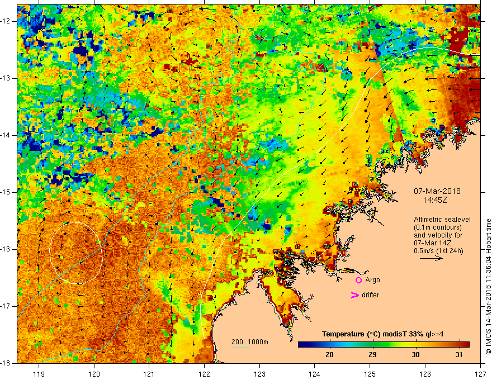Image resolution: width=492 pixels, height=380 pixels.
Task: Click the magenta Argo circle symbol
Action: click(358, 280)
